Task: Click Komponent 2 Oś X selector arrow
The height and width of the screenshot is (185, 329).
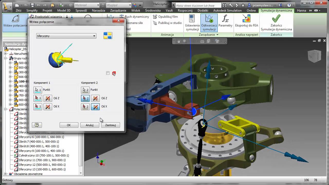Action: pyautogui.click(x=85, y=106)
